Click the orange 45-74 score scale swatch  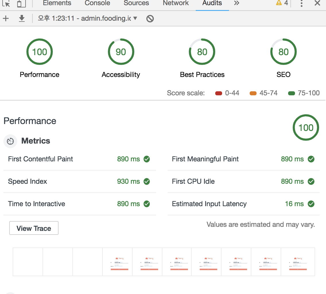[253, 93]
